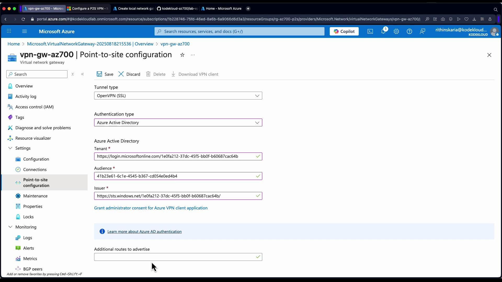
Task: Switch to Home - Microsoft Azure tab
Action: click(221, 9)
